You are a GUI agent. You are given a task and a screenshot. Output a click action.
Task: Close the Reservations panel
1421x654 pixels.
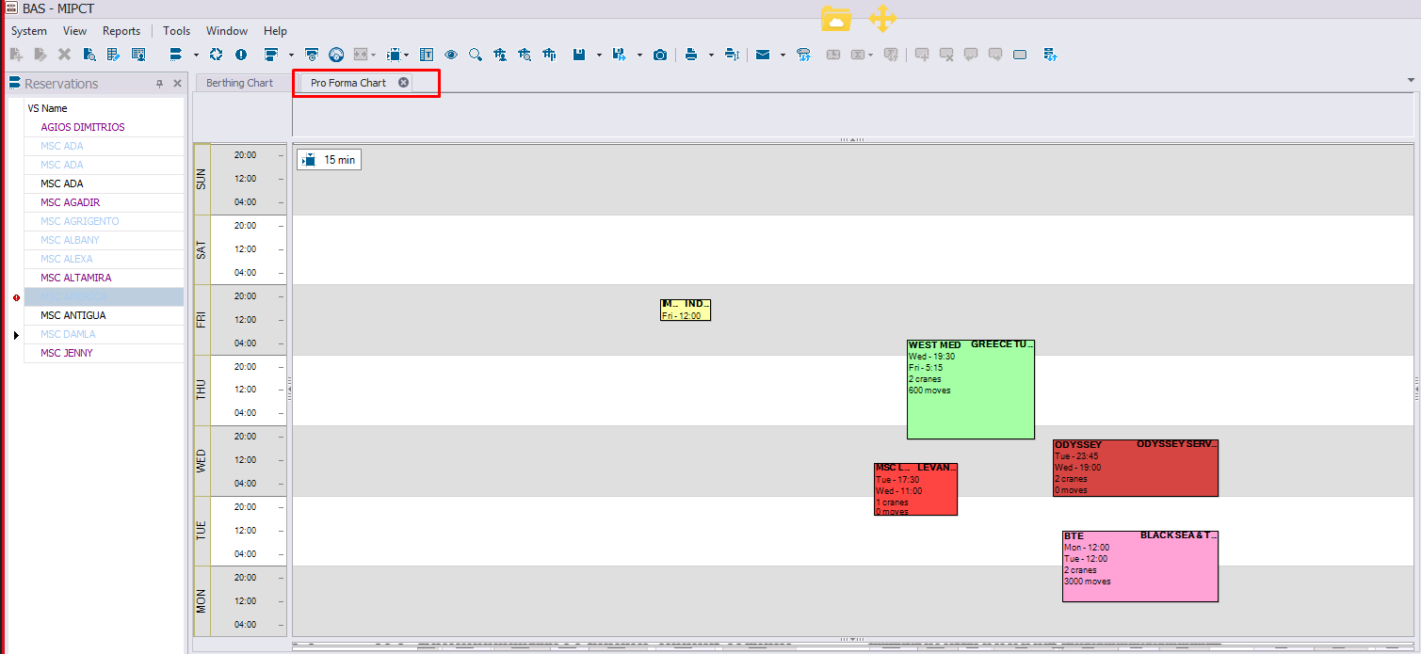(177, 84)
